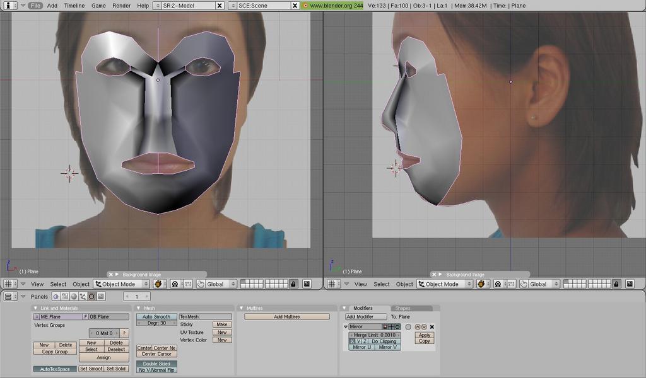Screen dimensions: 646x378
Task: Open the www.blender.org 244 link
Action: [x=333, y=6]
